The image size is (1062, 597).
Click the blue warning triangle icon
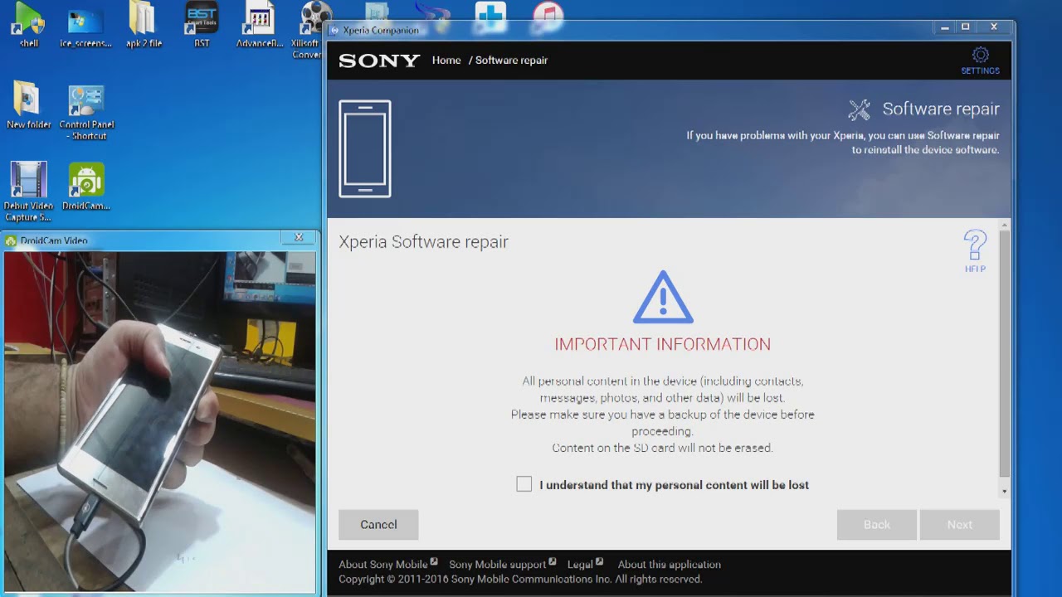pos(663,297)
